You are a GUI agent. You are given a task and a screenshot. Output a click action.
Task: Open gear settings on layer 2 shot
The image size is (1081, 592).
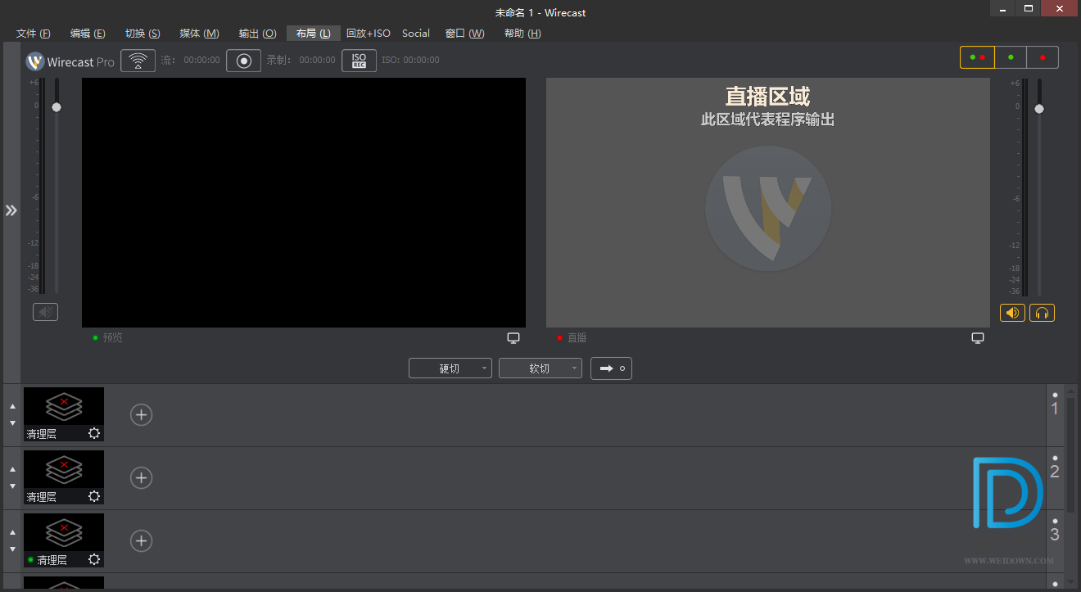pos(94,496)
